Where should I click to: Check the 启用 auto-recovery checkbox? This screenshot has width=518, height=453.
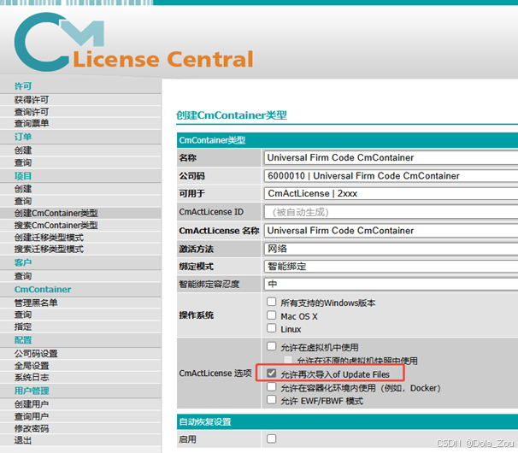pyautogui.click(x=271, y=438)
